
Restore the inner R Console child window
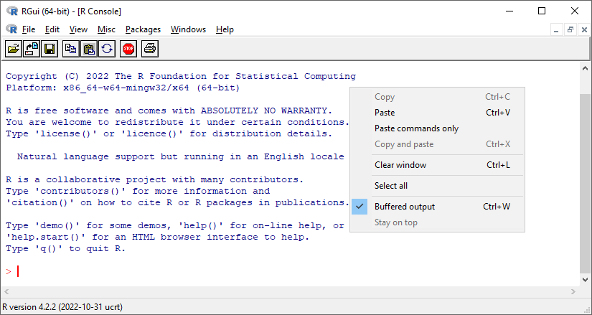point(570,30)
